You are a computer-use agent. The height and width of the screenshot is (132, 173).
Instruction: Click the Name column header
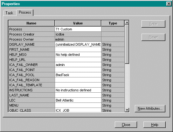[31, 23]
